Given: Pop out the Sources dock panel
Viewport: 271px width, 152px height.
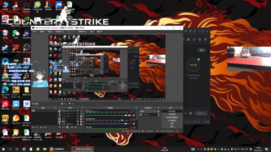Looking at the screenshot, I should [82, 108].
